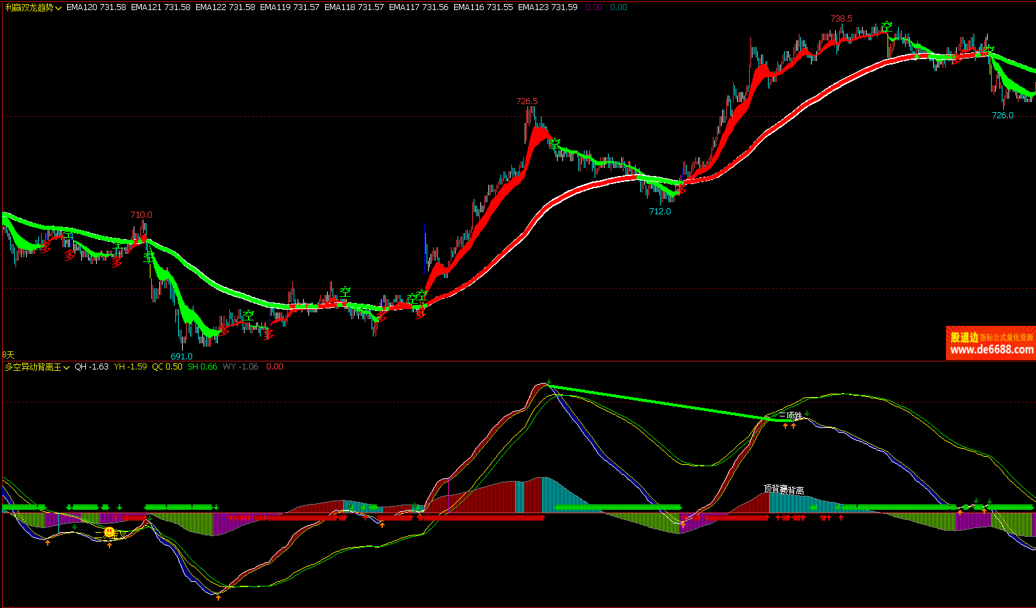This screenshot has height=608, width=1036.
Task: Click the orange up arrow at the oscillator's lowest trough
Action: point(218,597)
